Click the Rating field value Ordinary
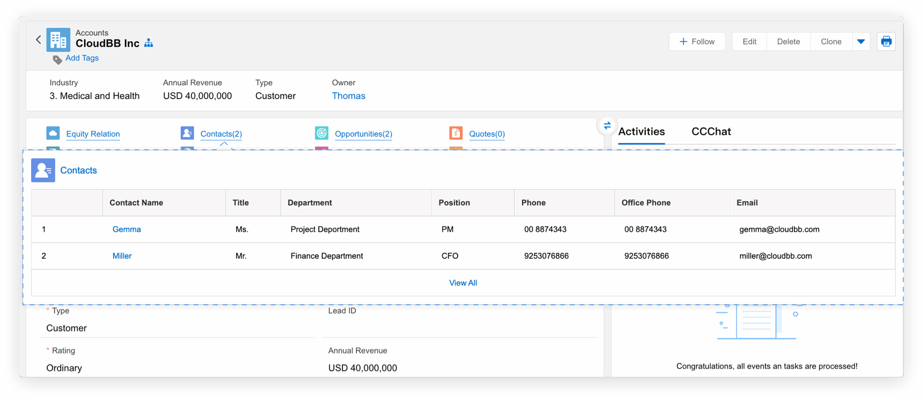The width and height of the screenshot is (923, 400). point(64,368)
